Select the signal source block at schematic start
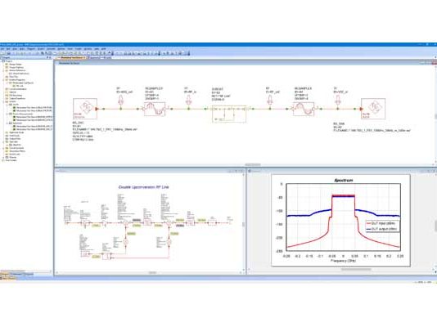437x327 pixels. coord(85,109)
